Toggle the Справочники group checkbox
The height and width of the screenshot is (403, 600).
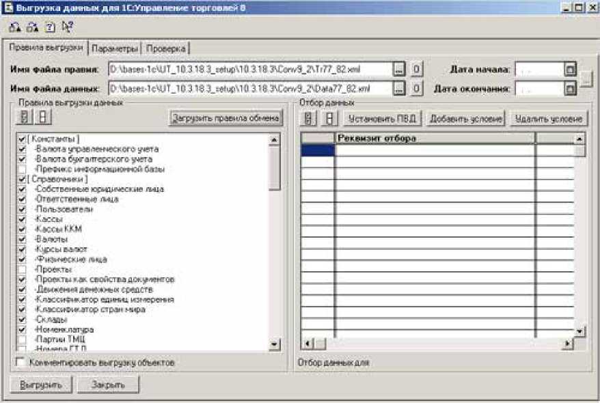click(22, 179)
